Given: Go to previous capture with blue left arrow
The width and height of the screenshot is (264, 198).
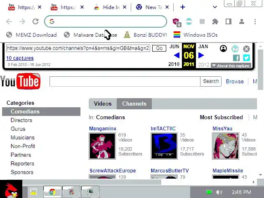Looking at the screenshot, I should [177, 55].
